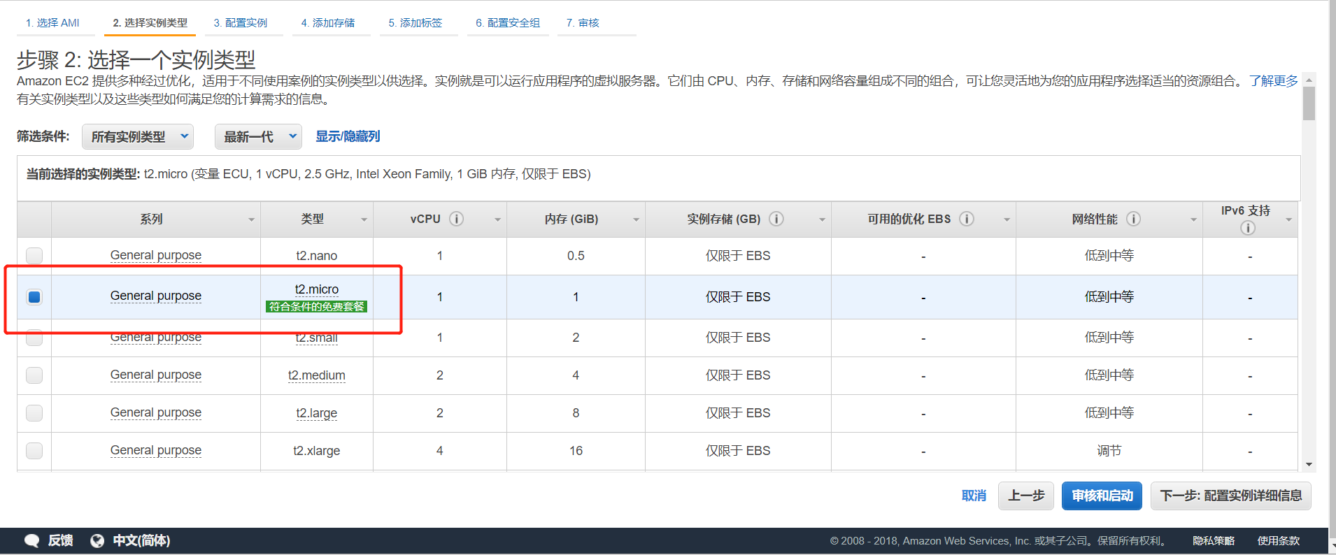The height and width of the screenshot is (555, 1336).
Task: Switch to step 6. 配置安全组 tab
Action: [x=508, y=23]
